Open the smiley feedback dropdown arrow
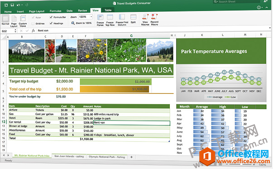 coord(262,8)
